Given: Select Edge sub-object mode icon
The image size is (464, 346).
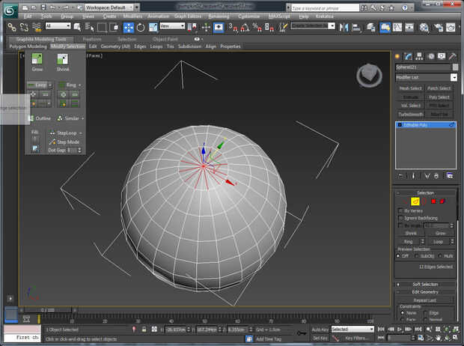Looking at the screenshot, I should coord(414,201).
